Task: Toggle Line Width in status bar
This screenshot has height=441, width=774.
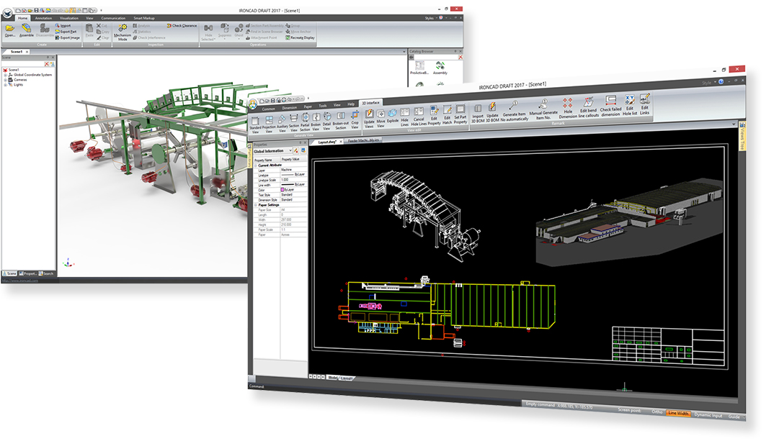Action: (678, 414)
